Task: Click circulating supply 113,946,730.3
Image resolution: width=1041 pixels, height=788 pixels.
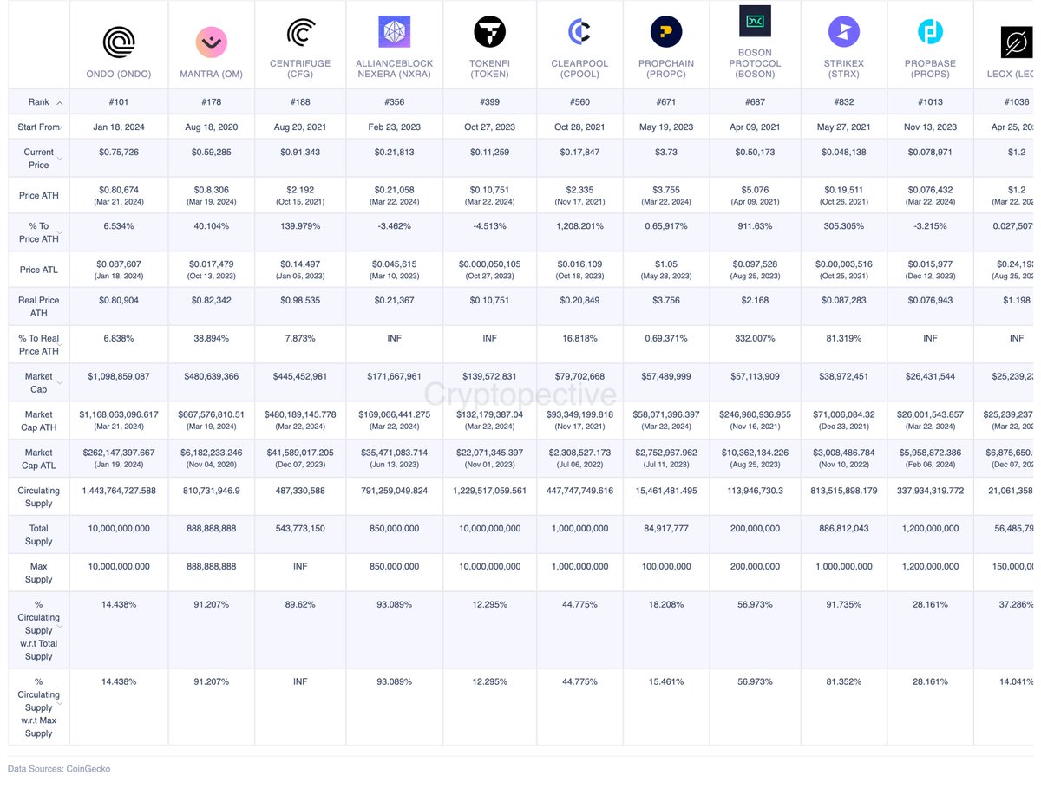Action: (x=755, y=491)
